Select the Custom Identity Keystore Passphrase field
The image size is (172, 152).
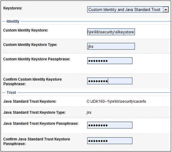point(110,61)
